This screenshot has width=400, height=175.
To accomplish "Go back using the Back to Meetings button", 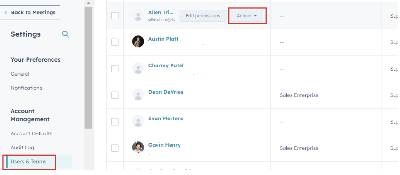I will pos(30,12).
